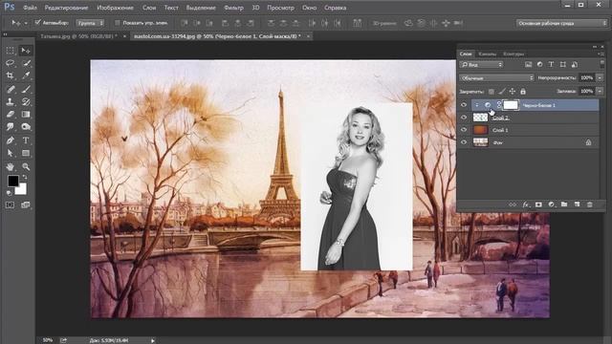Switch to the Контуры tab
The height and width of the screenshot is (344, 612).
[x=514, y=54]
